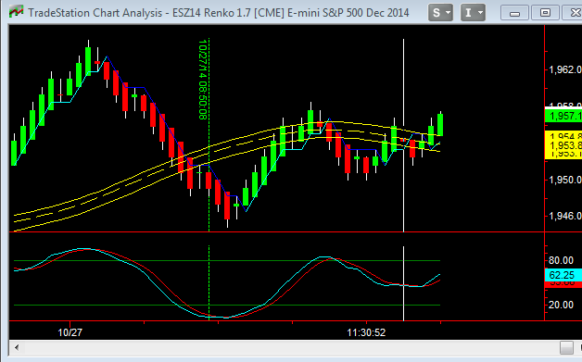Click the left arrow of horizontal scrollbar
Image resolution: width=582 pixels, height=362 pixels.
[x=17, y=348]
